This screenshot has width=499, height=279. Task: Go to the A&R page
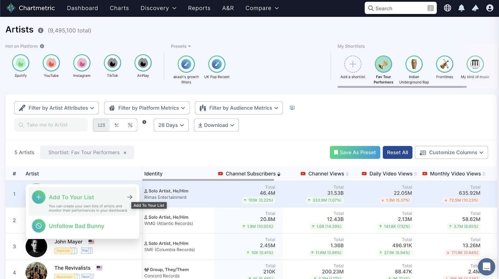pyautogui.click(x=228, y=8)
